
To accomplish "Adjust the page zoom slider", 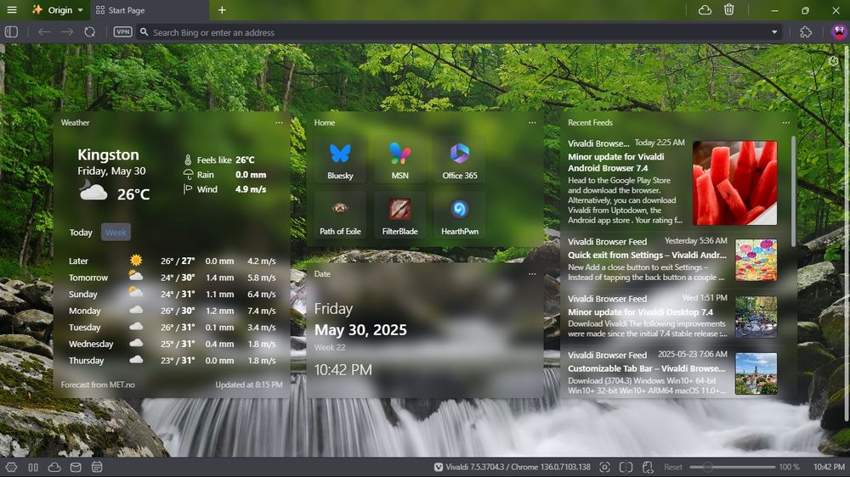I will tap(732, 468).
